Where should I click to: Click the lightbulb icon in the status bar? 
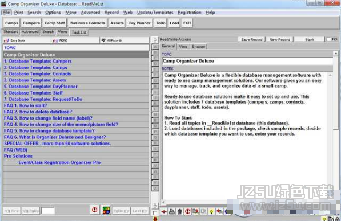(x=324, y=219)
